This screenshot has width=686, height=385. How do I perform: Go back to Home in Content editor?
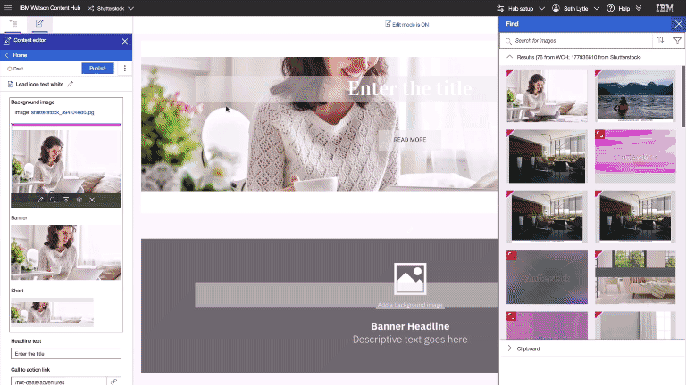pyautogui.click(x=16, y=55)
